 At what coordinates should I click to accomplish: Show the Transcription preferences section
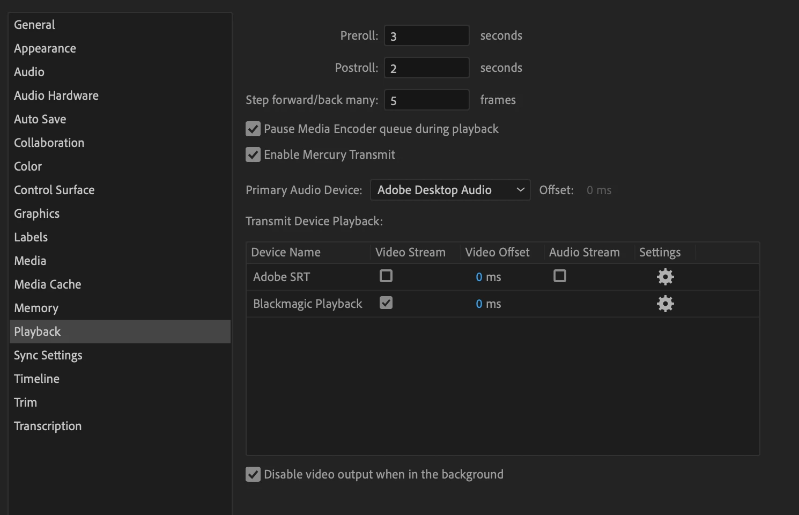(48, 426)
